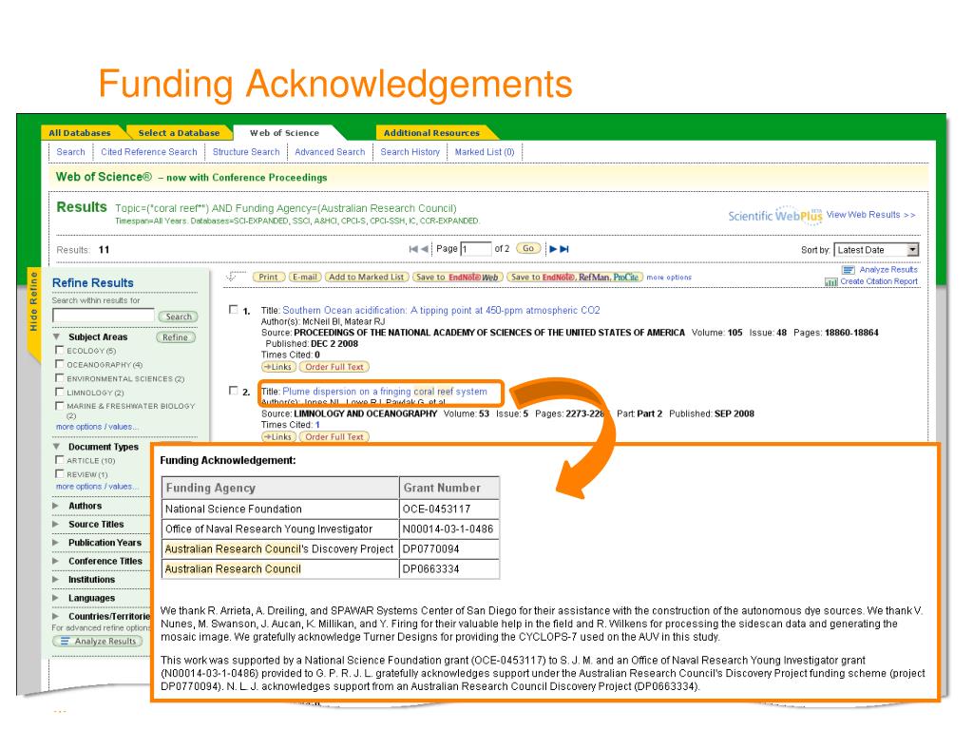Expand the Countries/Territories section

[x=56, y=616]
